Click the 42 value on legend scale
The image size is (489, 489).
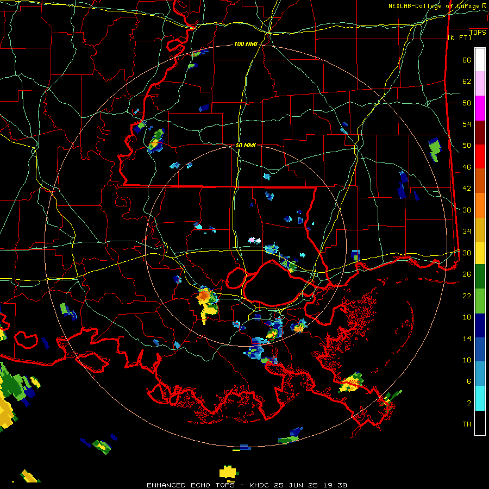467,189
